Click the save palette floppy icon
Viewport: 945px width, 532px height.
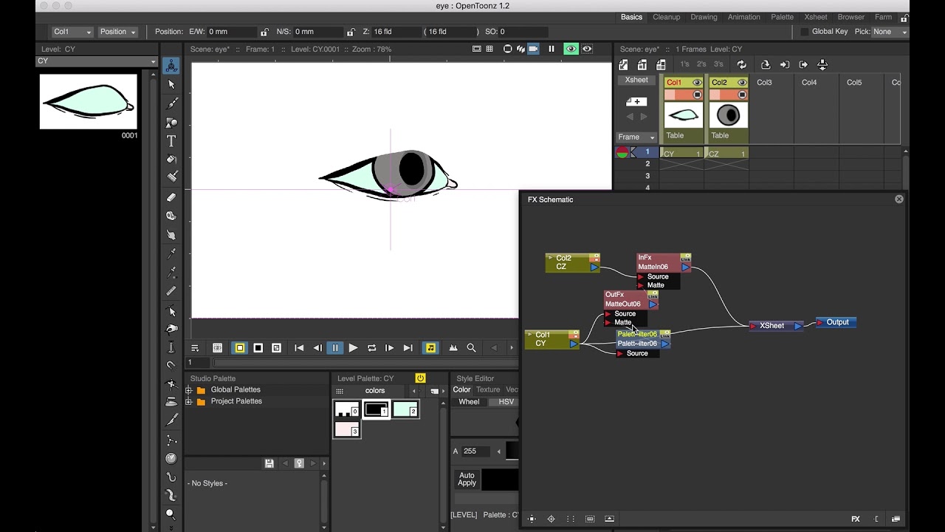pos(269,463)
